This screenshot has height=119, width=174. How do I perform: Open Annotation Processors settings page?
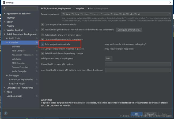pos(22,55)
